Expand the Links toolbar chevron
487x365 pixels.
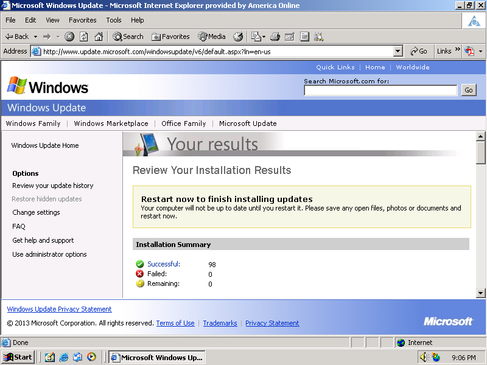pos(458,49)
